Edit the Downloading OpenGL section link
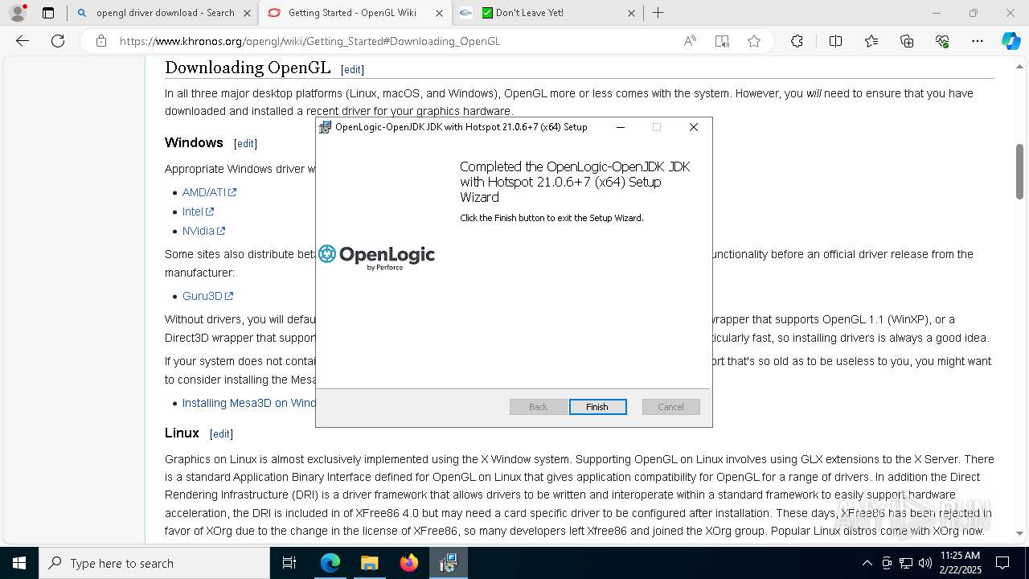The image size is (1029, 579). (x=352, y=70)
